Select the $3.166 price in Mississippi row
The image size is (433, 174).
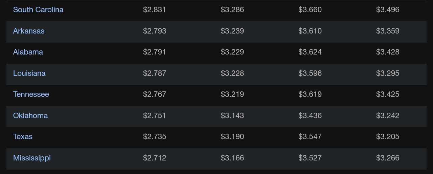pyautogui.click(x=232, y=158)
